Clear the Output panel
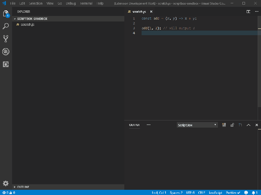The image size is (261, 195). 224,125
